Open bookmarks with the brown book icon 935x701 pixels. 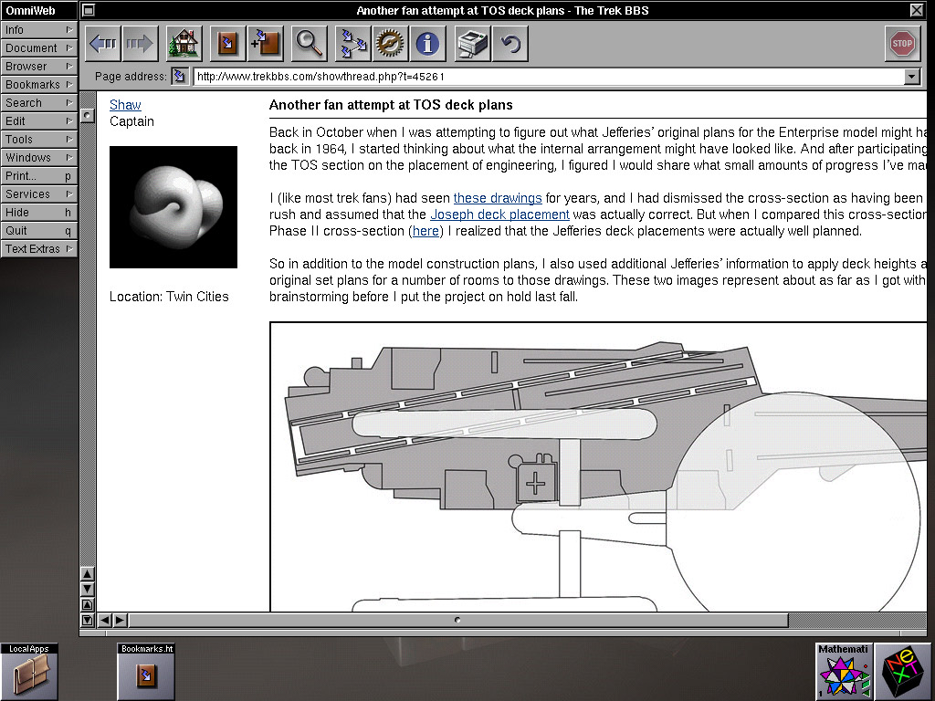tap(227, 44)
